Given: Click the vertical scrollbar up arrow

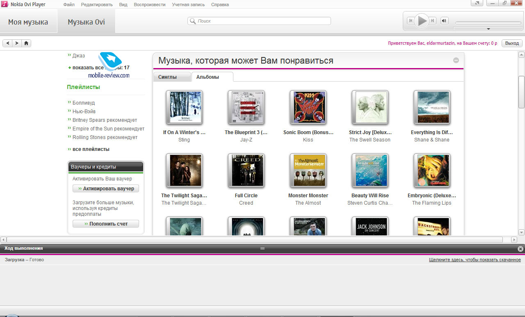Looking at the screenshot, I should coord(521,54).
